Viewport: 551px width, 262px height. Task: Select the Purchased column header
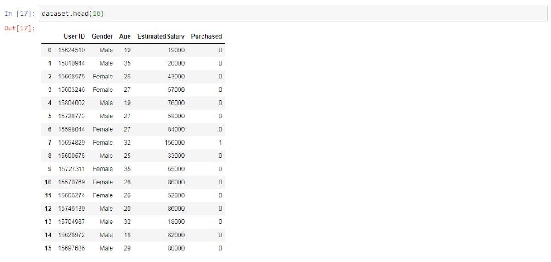[x=206, y=36]
